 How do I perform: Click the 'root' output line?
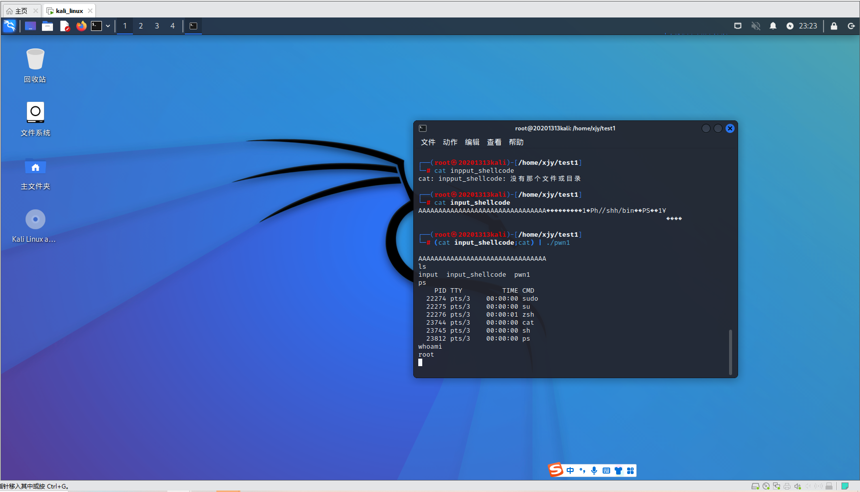tap(426, 355)
